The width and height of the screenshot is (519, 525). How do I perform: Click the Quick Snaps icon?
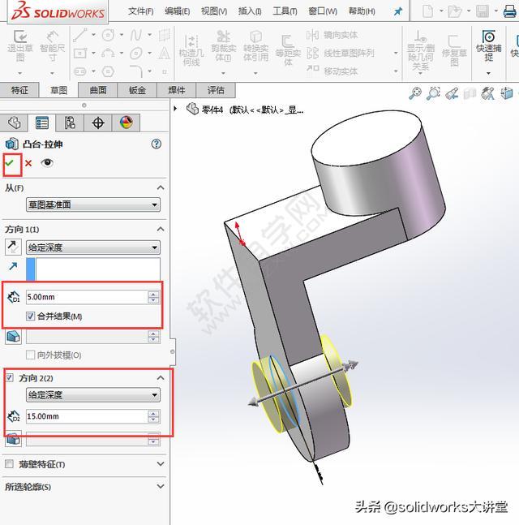point(488,46)
